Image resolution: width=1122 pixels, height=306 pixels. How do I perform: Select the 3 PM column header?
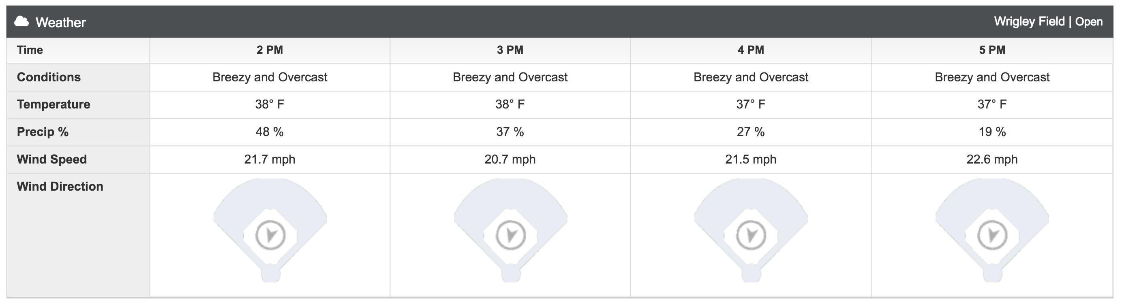510,50
